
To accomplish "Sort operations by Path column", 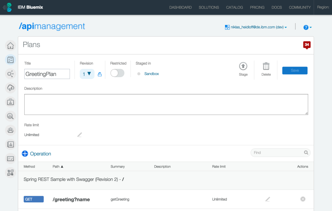I will (58, 166).
